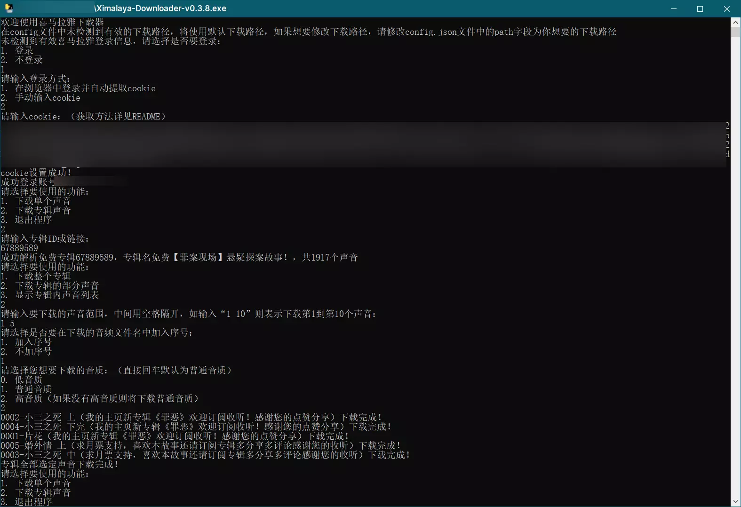
Task: Maximize the Ximalaya-Downloader console window
Action: 700,8
